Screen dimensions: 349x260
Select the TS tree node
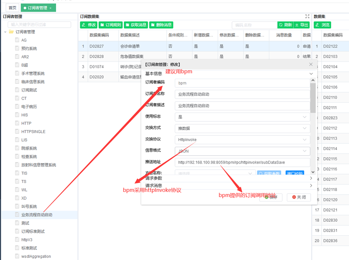click(23, 181)
